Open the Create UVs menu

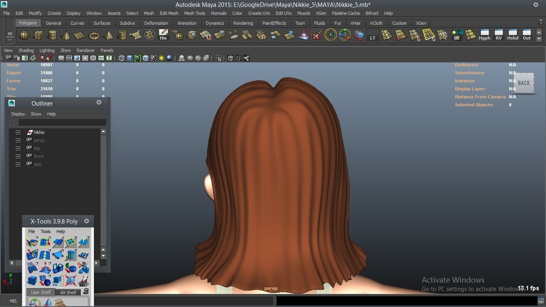tap(259, 13)
